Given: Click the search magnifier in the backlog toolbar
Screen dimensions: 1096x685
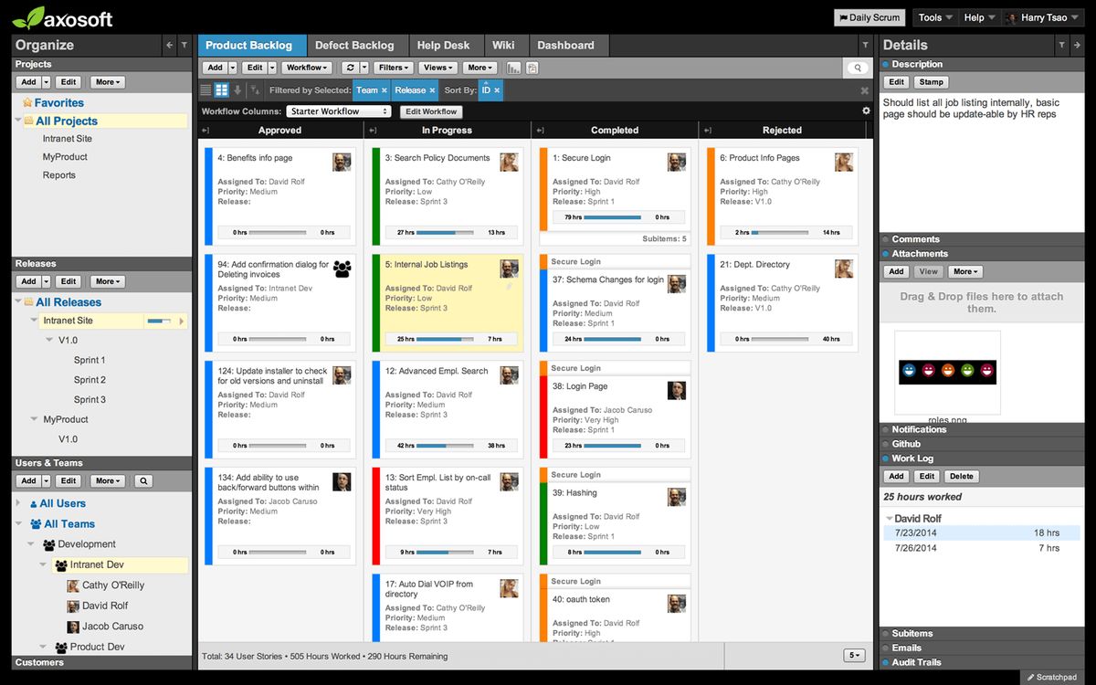Looking at the screenshot, I should [x=857, y=67].
